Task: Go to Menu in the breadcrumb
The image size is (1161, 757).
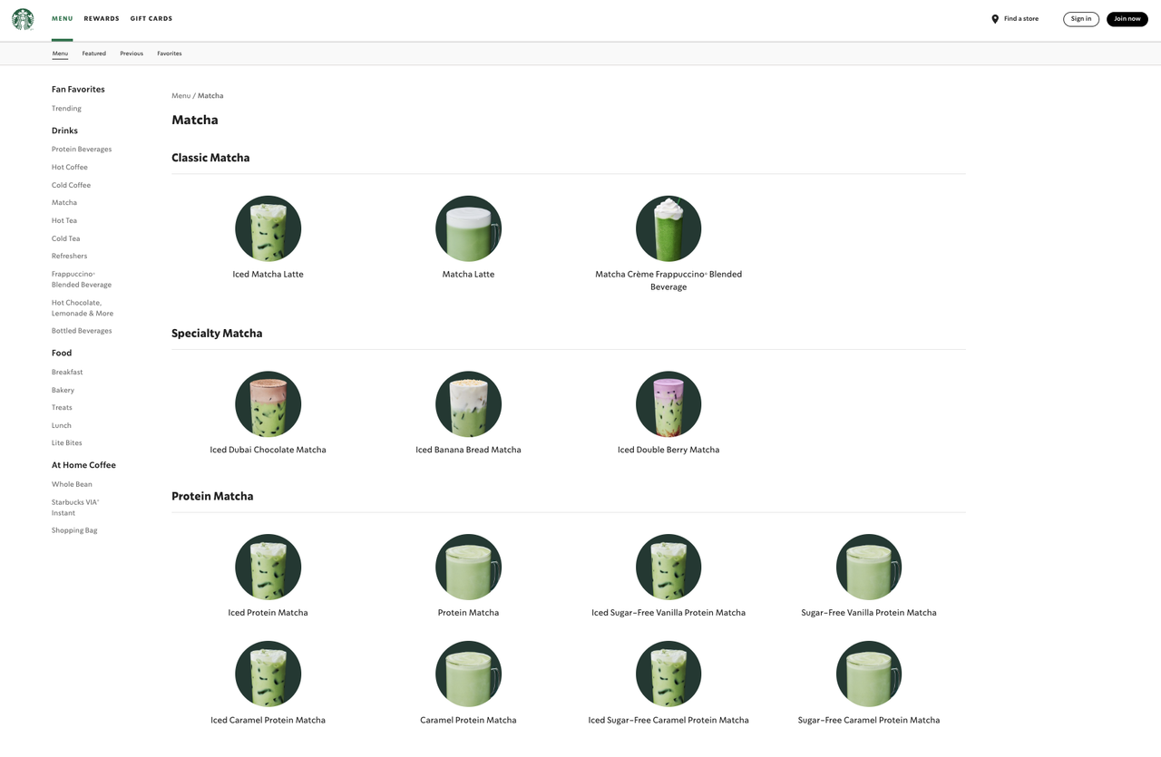Action: tap(181, 96)
